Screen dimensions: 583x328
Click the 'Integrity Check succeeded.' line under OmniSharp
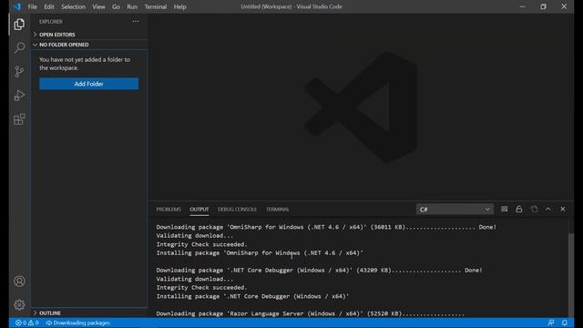point(202,244)
